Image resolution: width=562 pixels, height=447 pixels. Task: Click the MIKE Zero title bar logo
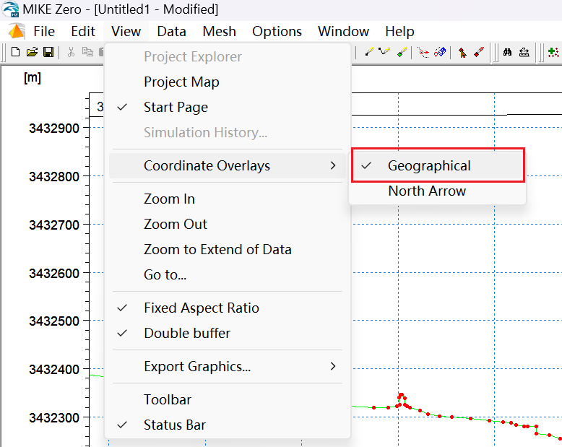(10, 9)
